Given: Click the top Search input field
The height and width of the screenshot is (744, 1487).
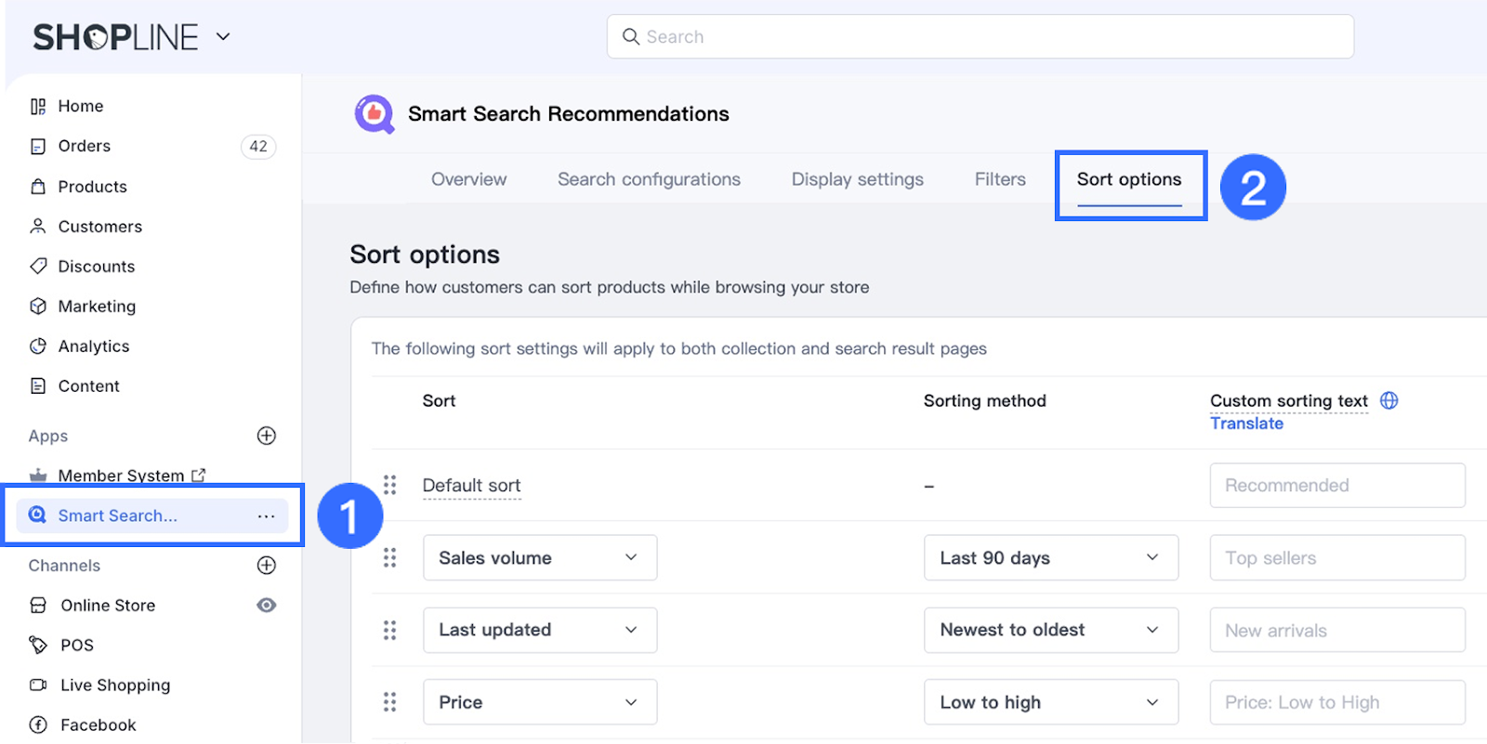Looking at the screenshot, I should (980, 37).
